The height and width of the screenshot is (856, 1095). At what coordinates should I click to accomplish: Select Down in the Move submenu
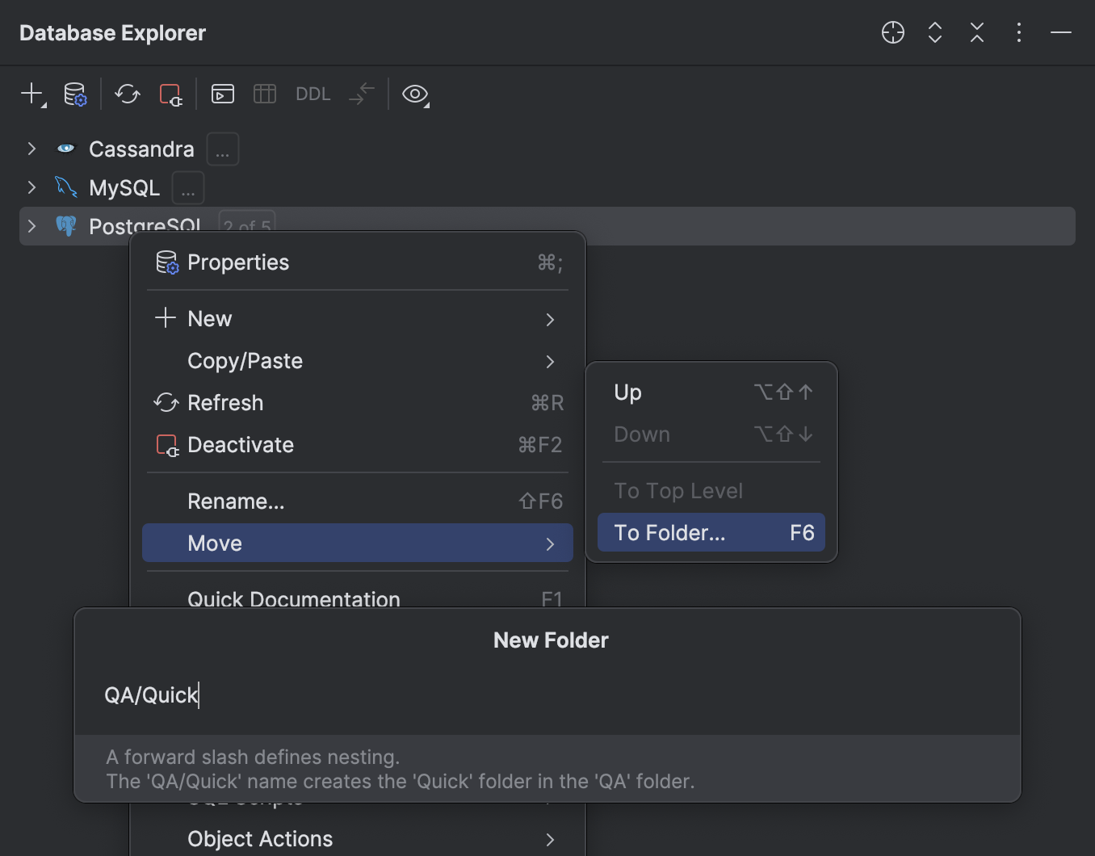[x=711, y=434]
